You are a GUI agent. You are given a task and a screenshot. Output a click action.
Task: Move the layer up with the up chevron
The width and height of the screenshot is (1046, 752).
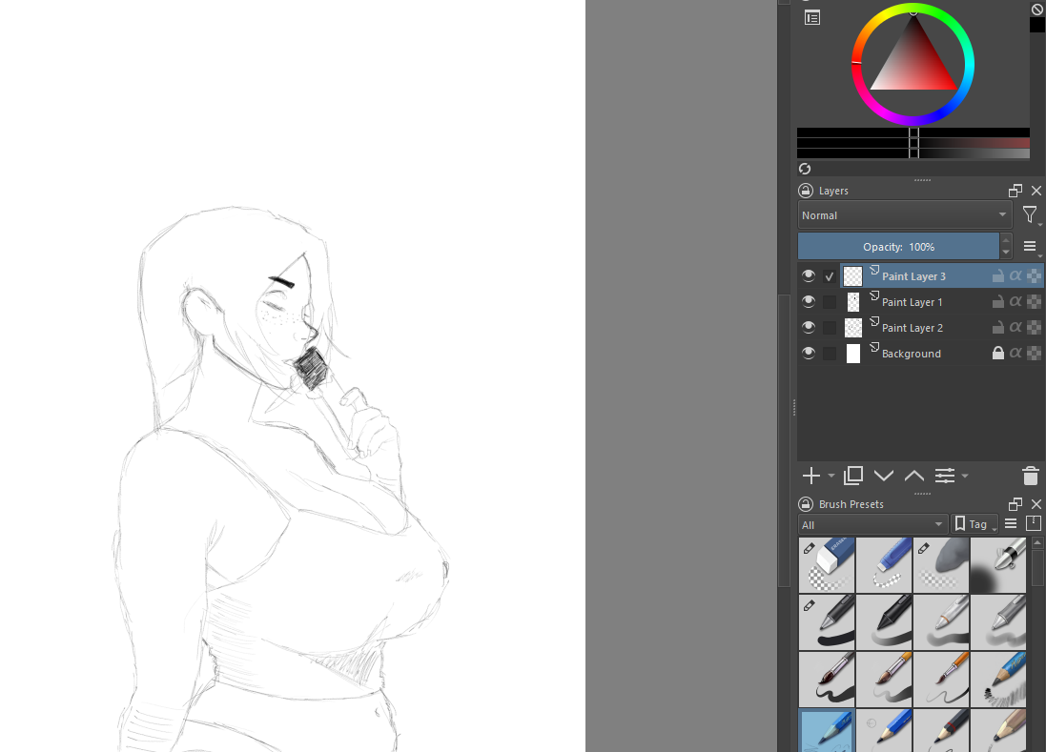914,476
